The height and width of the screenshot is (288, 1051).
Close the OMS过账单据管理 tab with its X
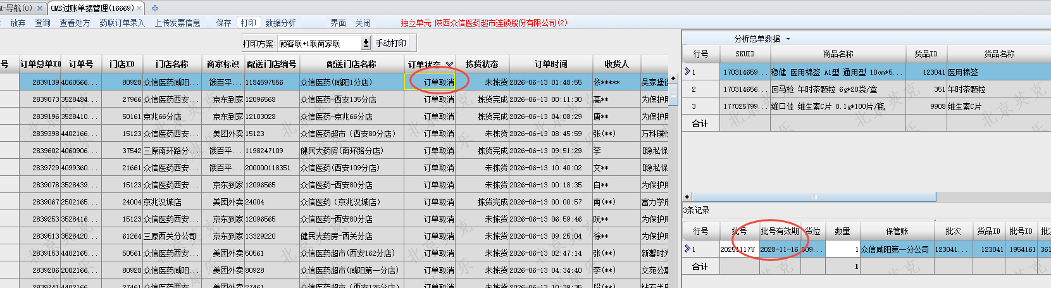[x=139, y=8]
